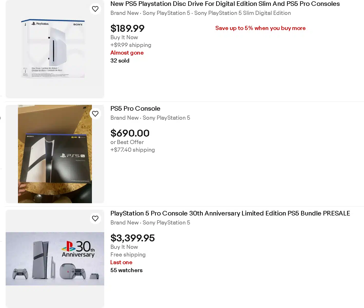Click the 'Almost gone' label

(127, 53)
